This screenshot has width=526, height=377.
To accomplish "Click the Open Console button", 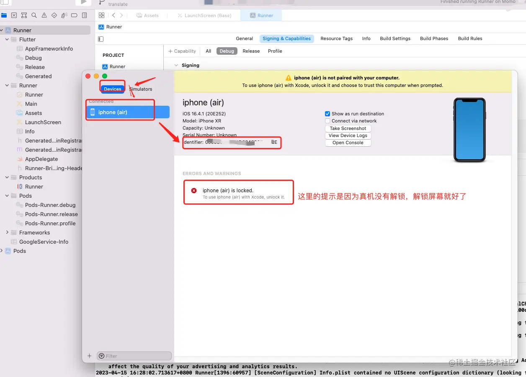I will [x=348, y=143].
